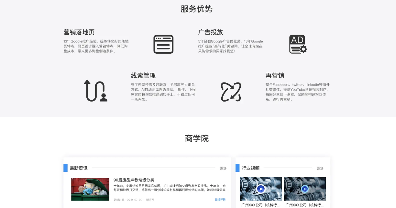Image resolution: width=396 pixels, height=208 pixels.
Task: Click the looping arrows icon for 再营销
Action: (x=231, y=92)
